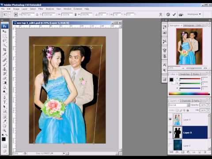Expand the Opacity slider arrow
This screenshot has height=159, width=212.
208,105
